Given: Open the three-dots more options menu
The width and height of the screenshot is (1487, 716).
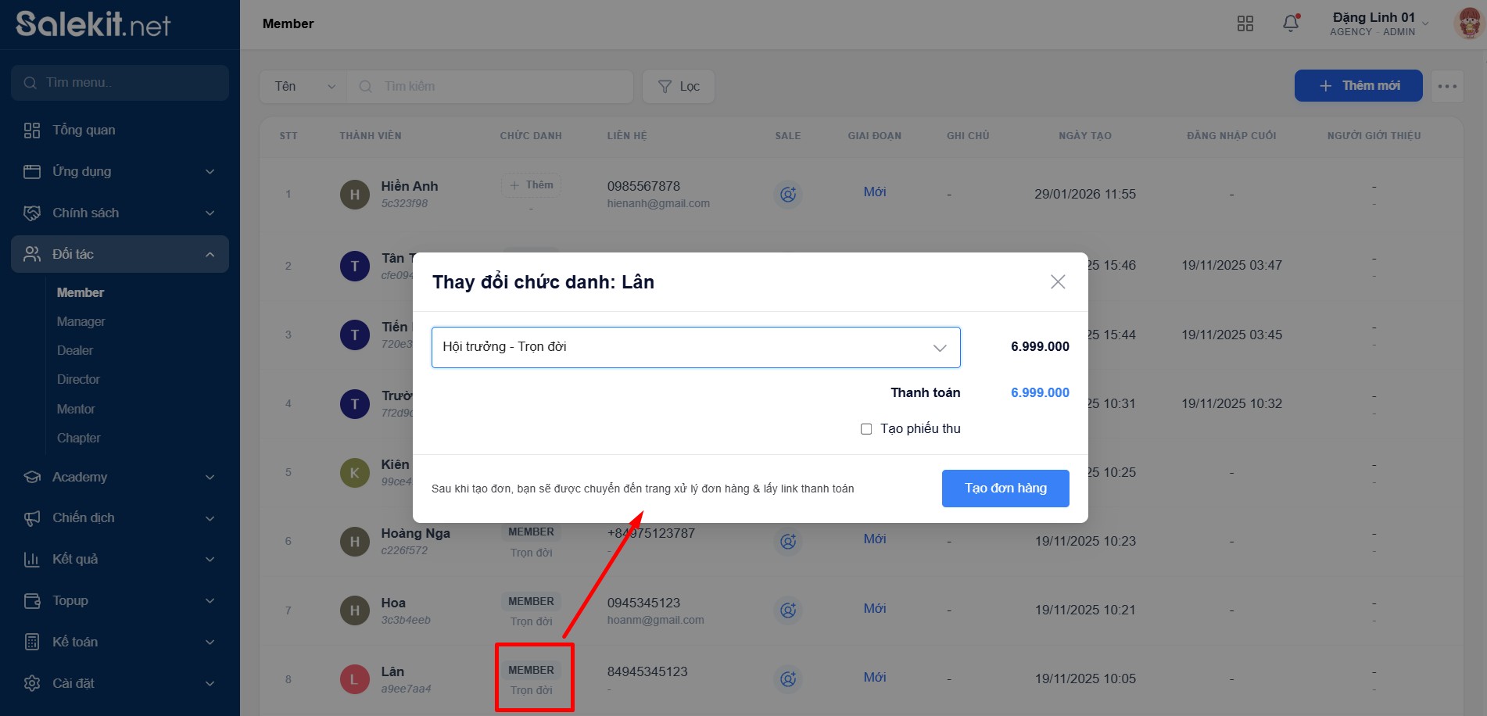Looking at the screenshot, I should [1447, 86].
